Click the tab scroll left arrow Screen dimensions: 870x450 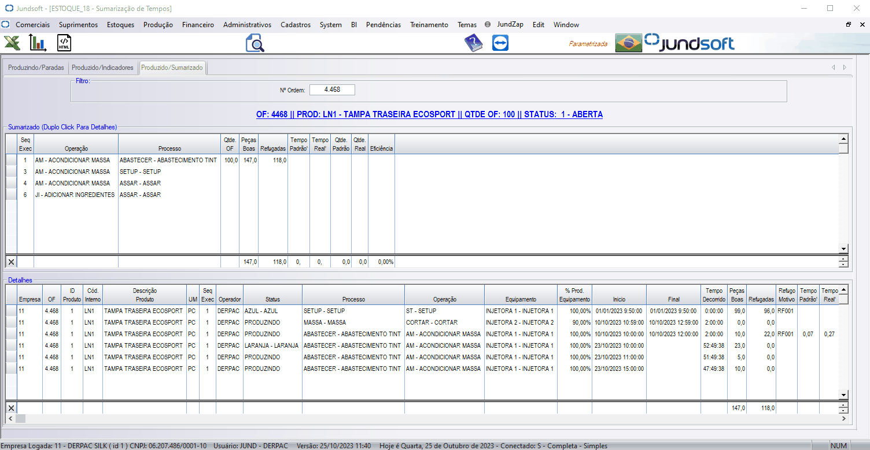coord(834,68)
